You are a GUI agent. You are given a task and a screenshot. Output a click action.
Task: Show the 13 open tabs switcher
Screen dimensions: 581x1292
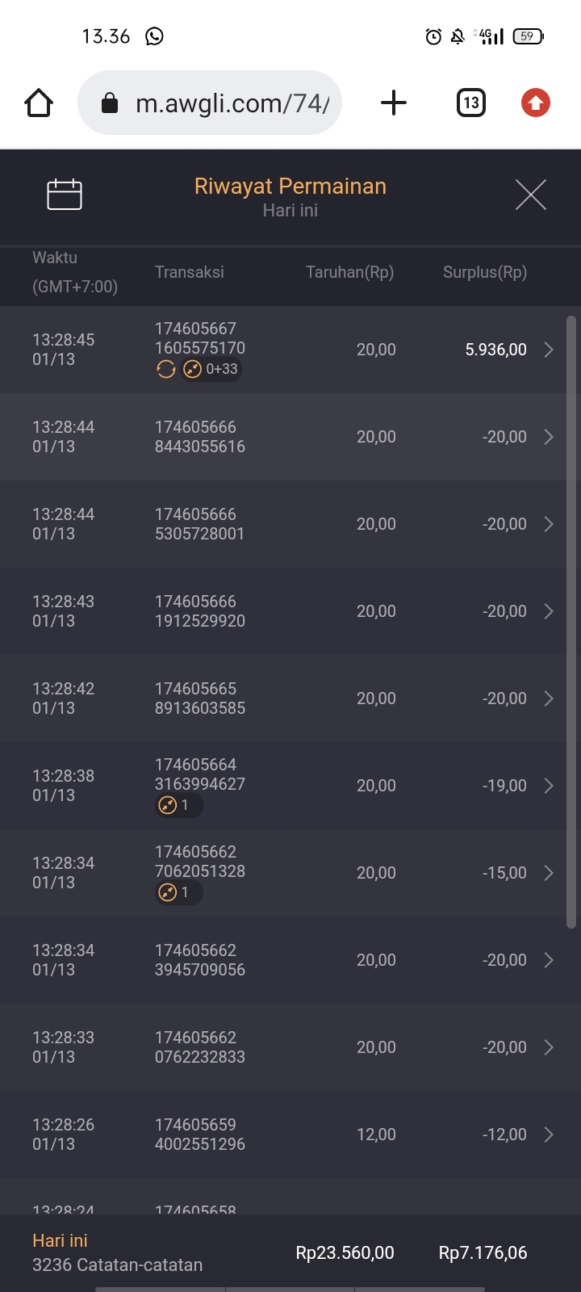(471, 103)
